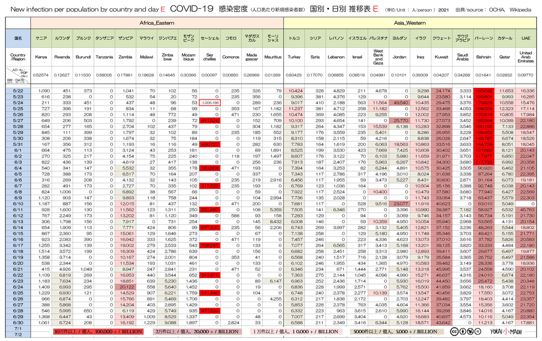The image size is (542, 341).
Task: Select the United Arab Emirates header
Action: (526, 57)
